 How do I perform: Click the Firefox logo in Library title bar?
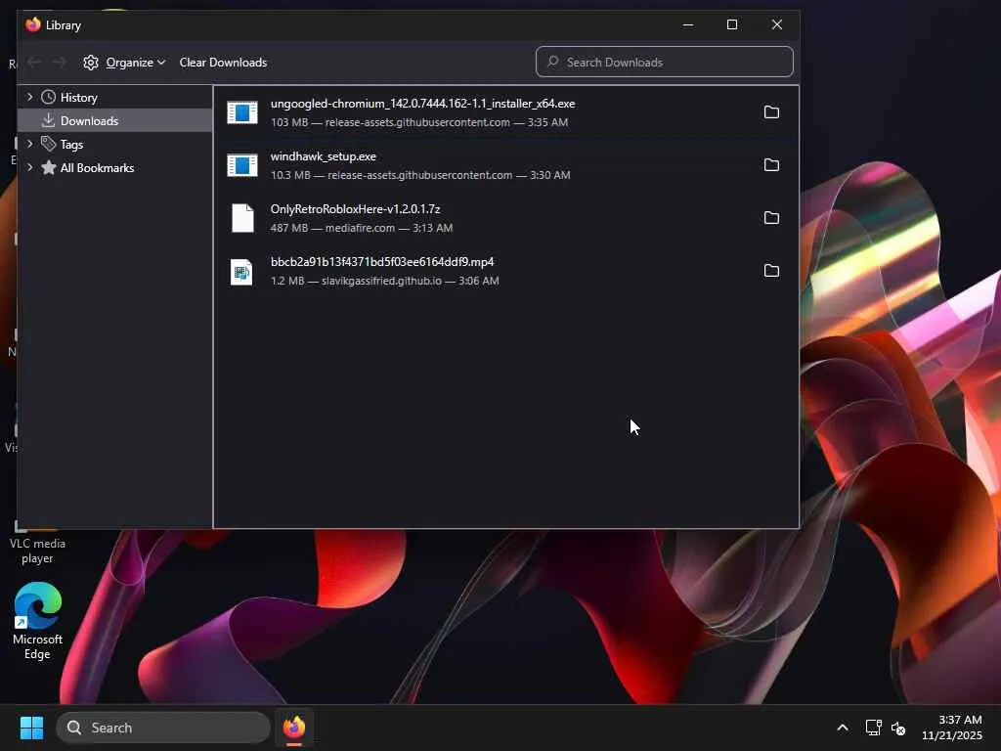tap(33, 24)
